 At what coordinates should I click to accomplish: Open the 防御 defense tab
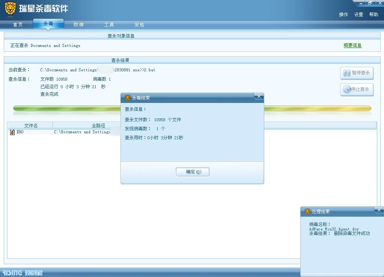78,24
